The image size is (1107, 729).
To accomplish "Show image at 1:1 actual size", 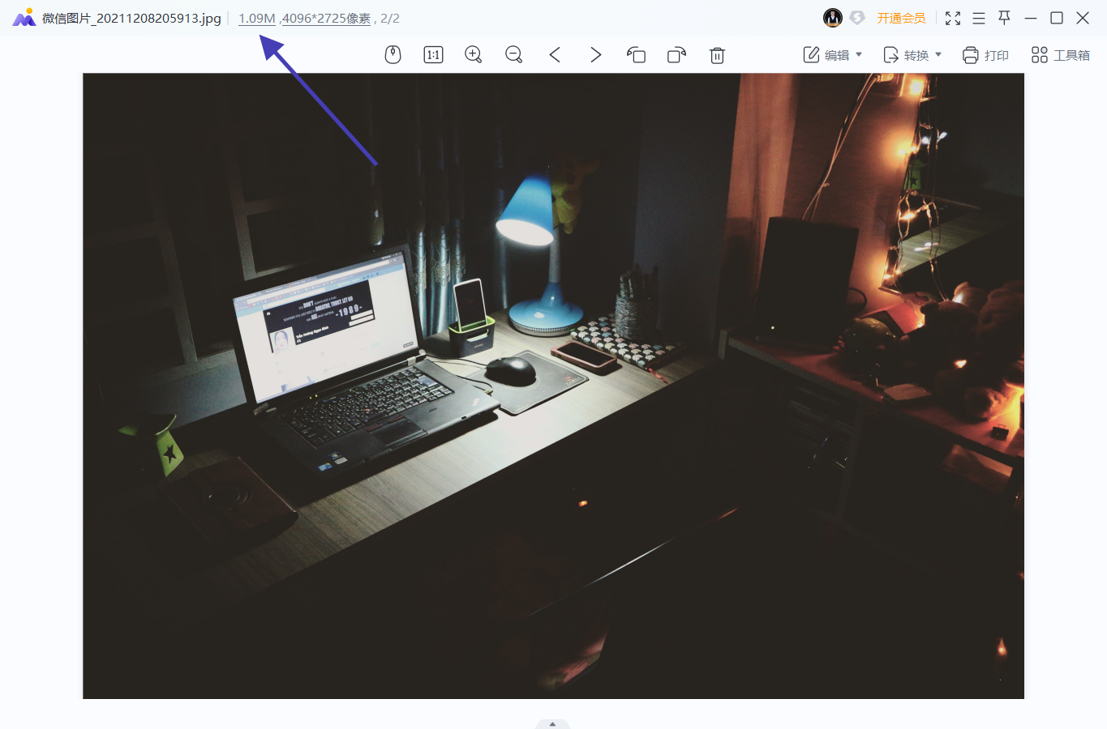I will tap(433, 55).
